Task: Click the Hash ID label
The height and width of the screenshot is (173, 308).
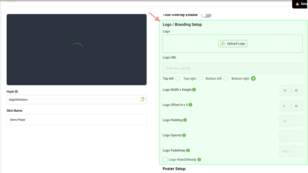Action: tap(12, 92)
